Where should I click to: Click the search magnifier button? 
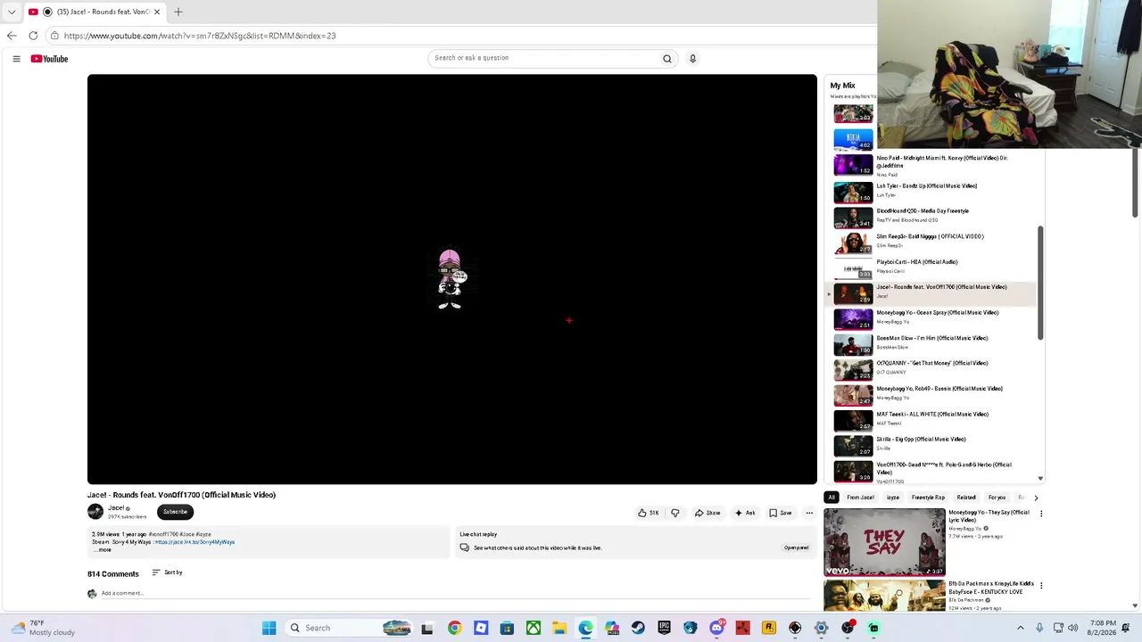click(x=666, y=59)
